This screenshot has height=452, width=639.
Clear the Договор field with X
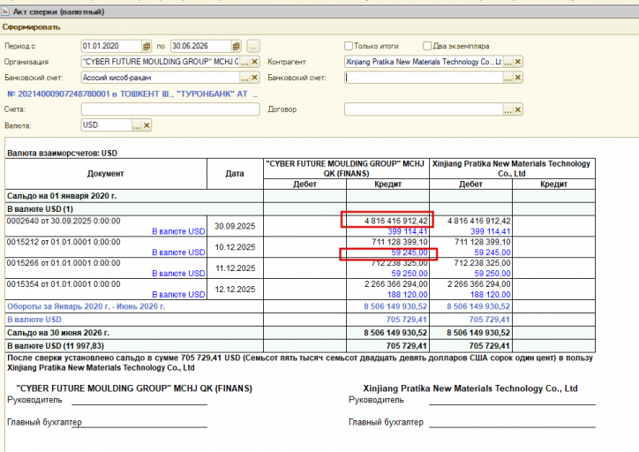[518, 109]
